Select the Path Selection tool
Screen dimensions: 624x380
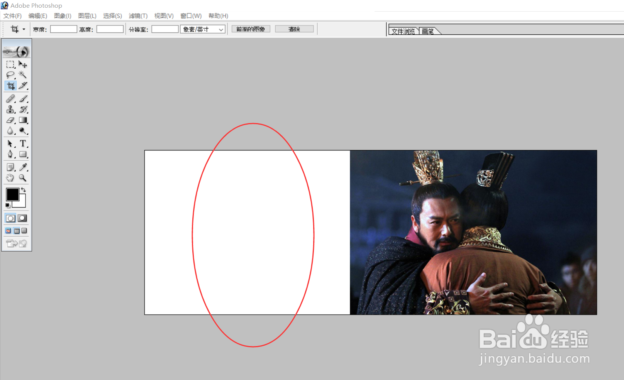[10, 144]
